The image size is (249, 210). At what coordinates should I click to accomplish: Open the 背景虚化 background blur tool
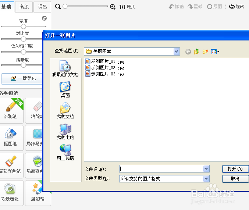(11, 193)
